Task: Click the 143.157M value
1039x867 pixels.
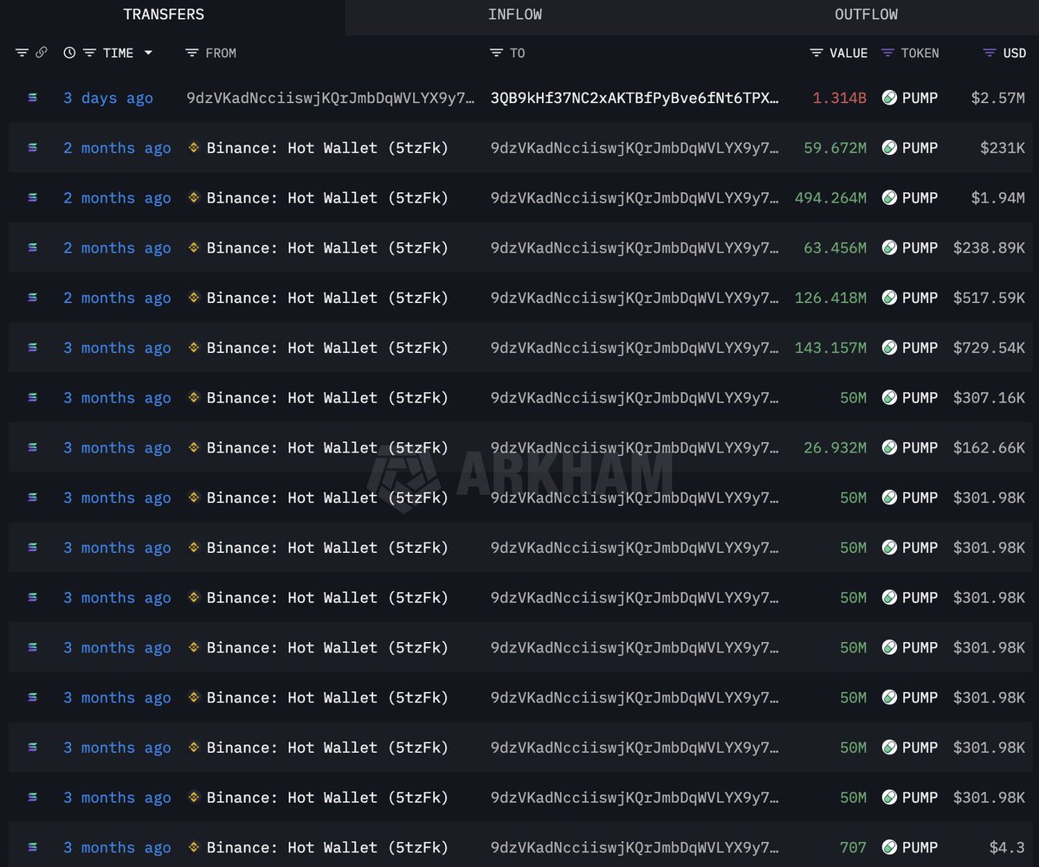Action: coord(830,348)
